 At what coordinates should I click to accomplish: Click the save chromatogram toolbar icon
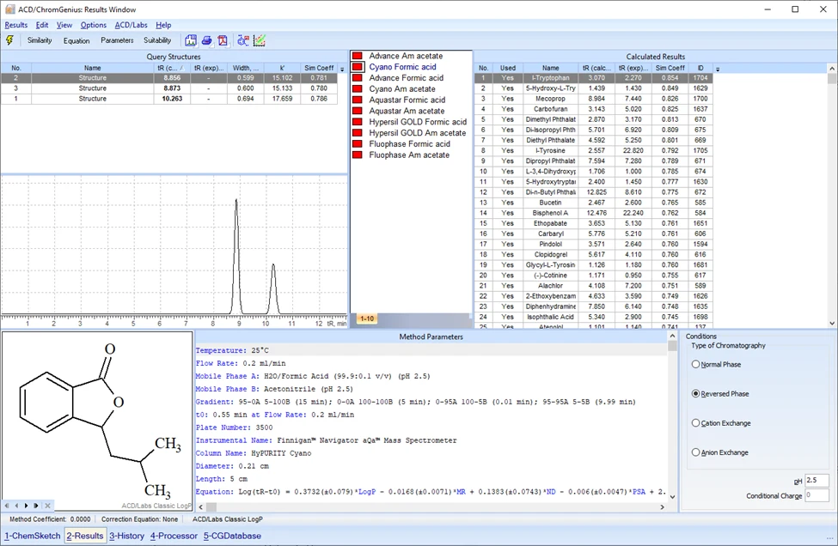point(191,40)
